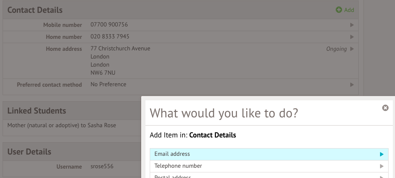Select the Email address option
This screenshot has width=395, height=178.
point(172,154)
